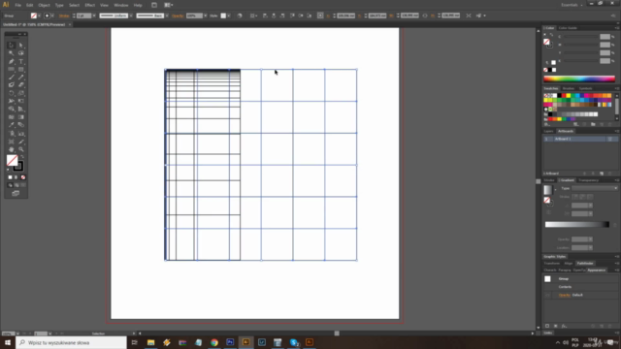Select the Blob Brush tool
621x349 pixels.
[11, 85]
